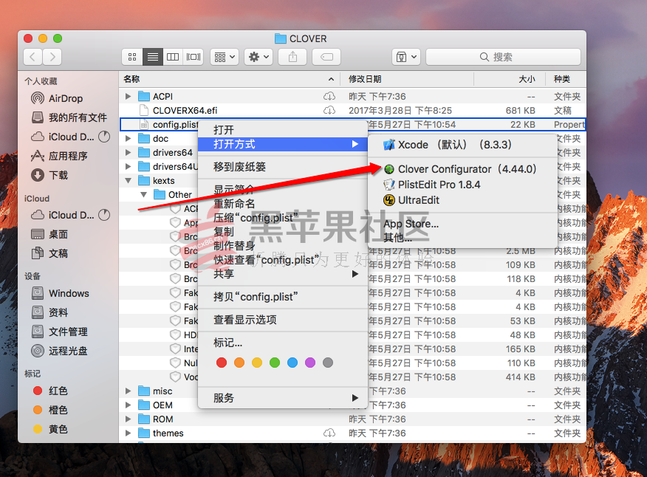Sort by the 种类 column header
The image size is (647, 477).
coord(566,79)
